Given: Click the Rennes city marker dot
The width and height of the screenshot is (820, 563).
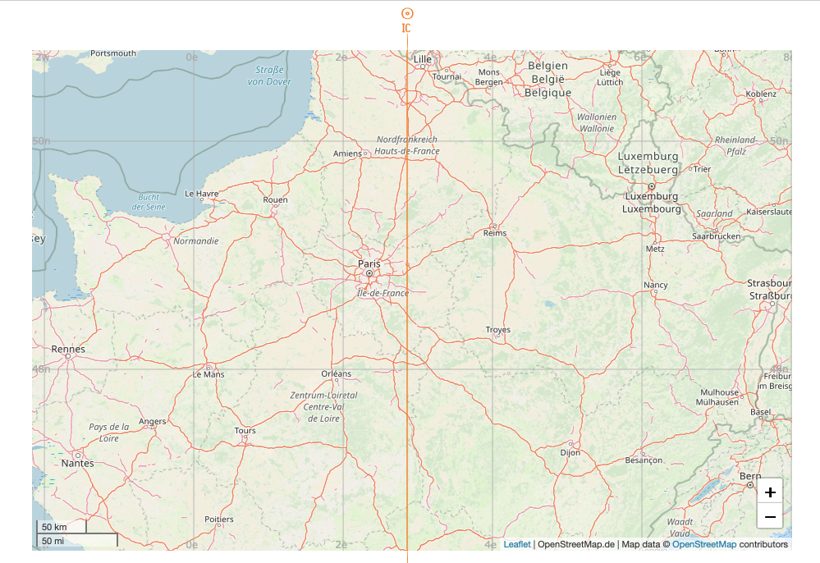Looking at the screenshot, I should click(68, 356).
